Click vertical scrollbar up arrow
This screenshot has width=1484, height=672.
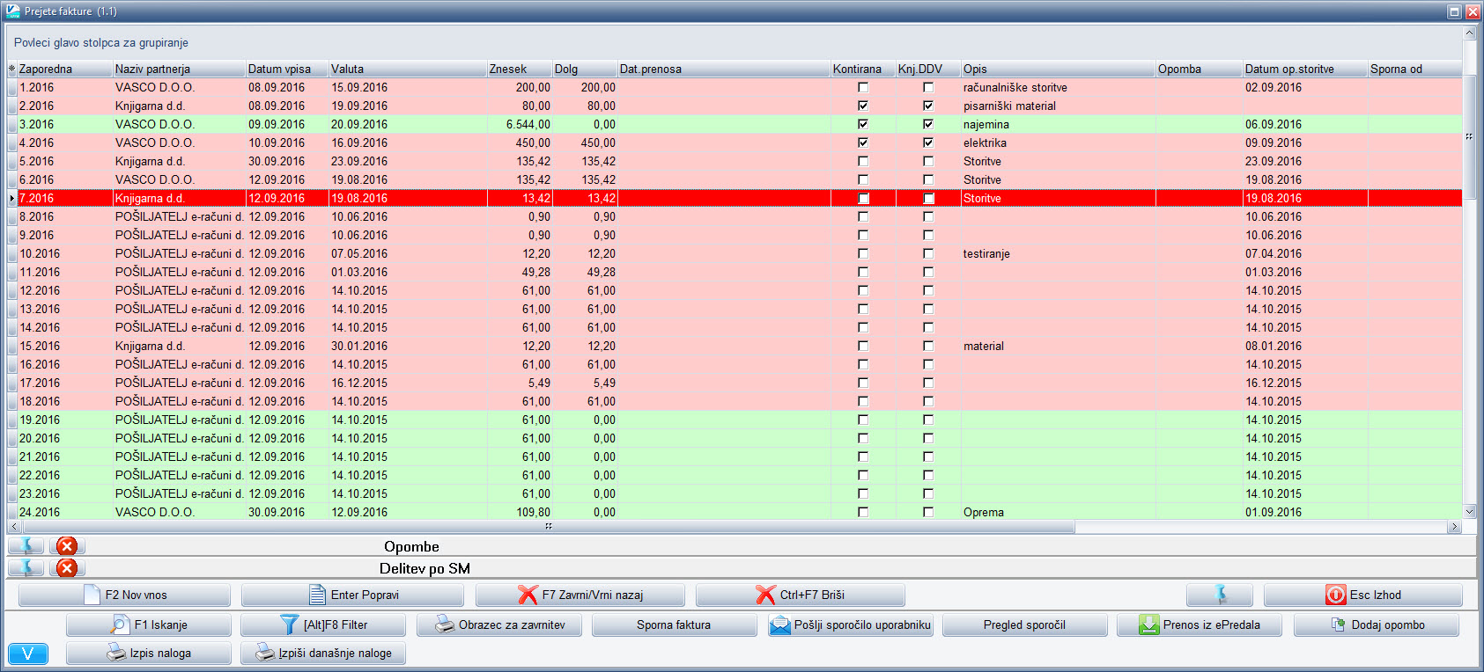click(1469, 33)
